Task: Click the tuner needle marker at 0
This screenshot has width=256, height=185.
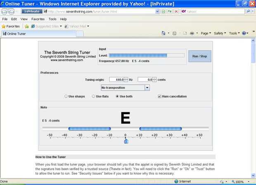Action: pos(126,141)
